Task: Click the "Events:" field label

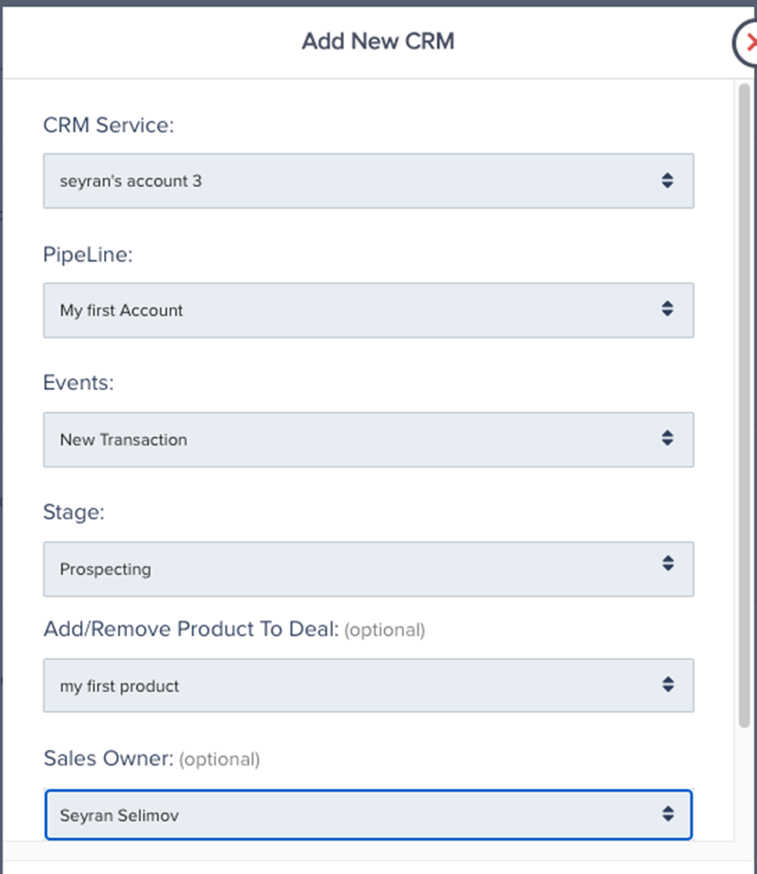Action: 78,384
